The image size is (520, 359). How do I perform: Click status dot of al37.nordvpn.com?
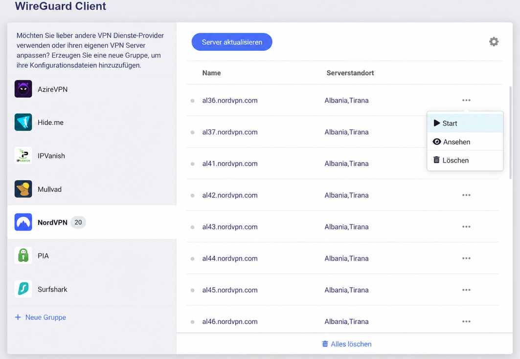(192, 132)
